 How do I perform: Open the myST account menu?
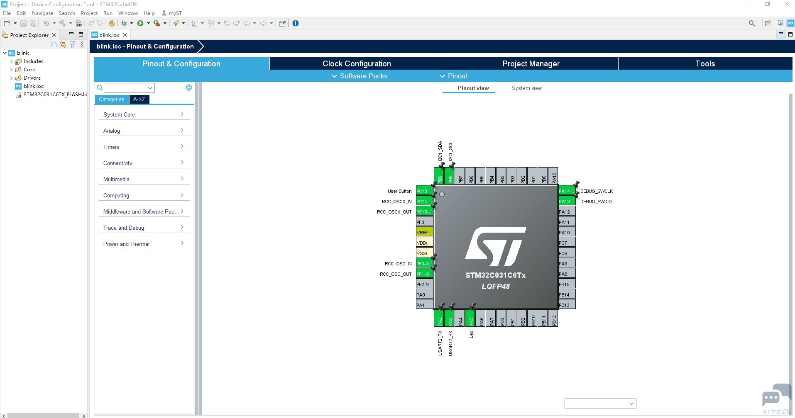tap(172, 13)
